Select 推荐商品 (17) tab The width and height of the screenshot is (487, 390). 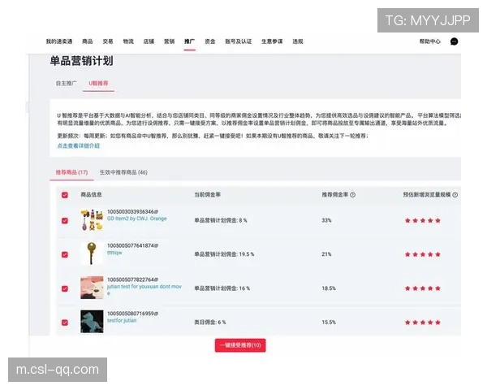[x=71, y=172]
